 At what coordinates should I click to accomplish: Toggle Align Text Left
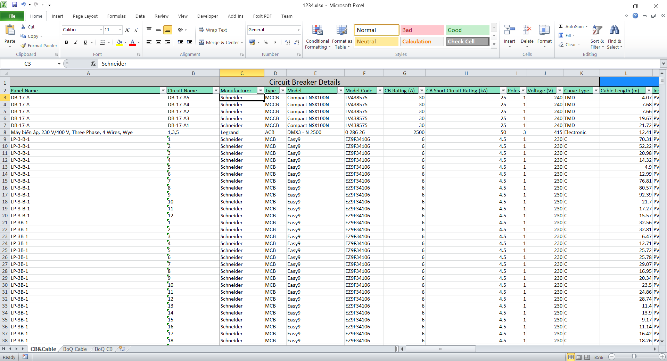149,42
